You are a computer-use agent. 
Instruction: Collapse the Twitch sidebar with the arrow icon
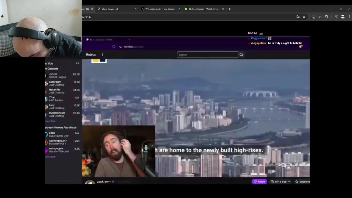click(77, 63)
